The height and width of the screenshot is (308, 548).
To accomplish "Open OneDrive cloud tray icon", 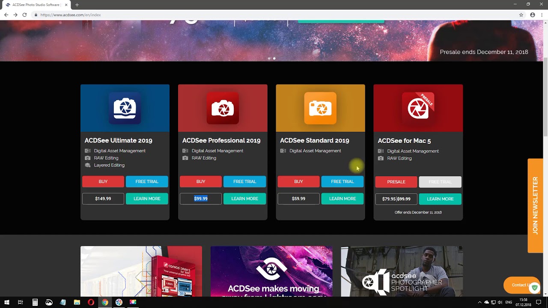I will (x=486, y=302).
